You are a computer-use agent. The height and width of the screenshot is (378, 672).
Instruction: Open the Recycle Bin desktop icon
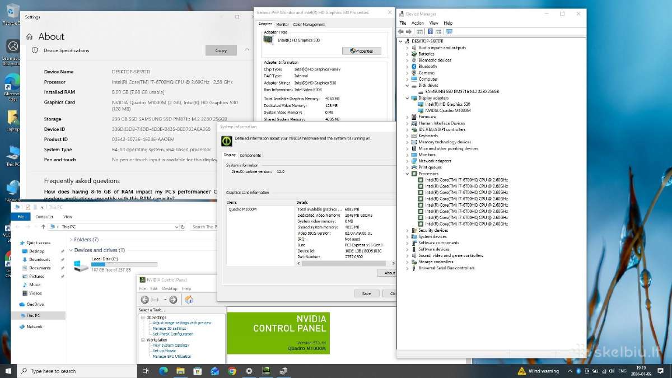pyautogui.click(x=12, y=13)
